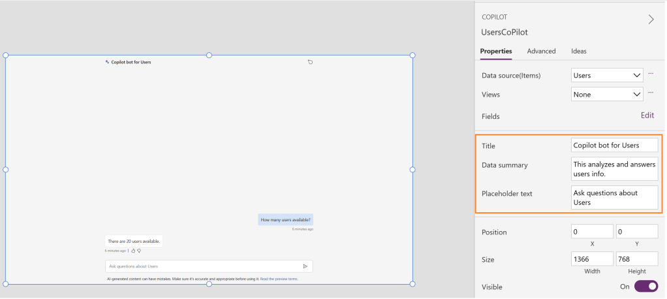
Task: Click the thumbs down icon under the bot reply
Action: (139, 251)
